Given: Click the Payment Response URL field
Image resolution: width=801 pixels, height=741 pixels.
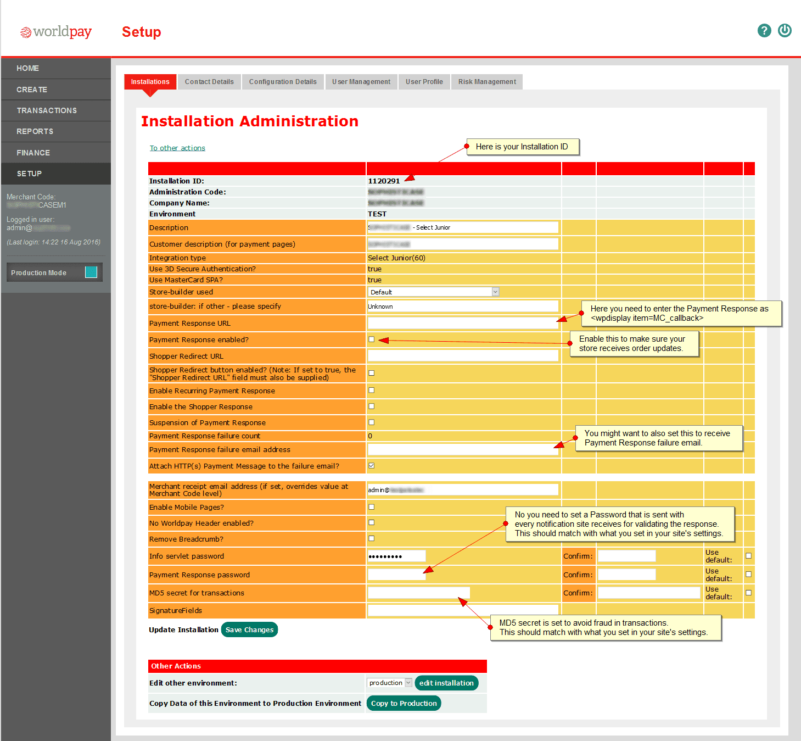Looking at the screenshot, I should point(463,323).
